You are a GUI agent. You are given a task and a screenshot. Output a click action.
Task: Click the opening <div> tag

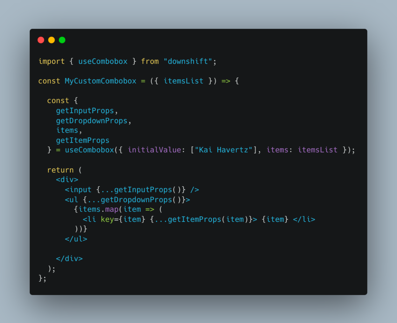tap(67, 180)
